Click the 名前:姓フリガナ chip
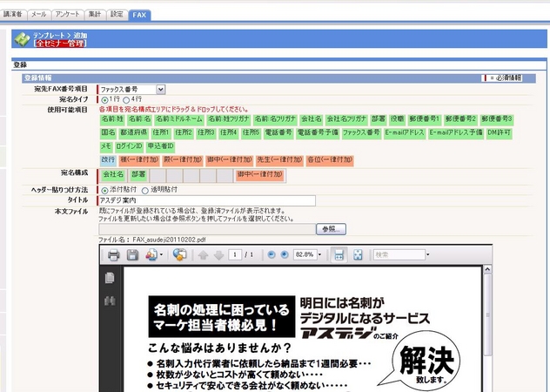The height and width of the screenshot is (392, 550). (x=228, y=119)
